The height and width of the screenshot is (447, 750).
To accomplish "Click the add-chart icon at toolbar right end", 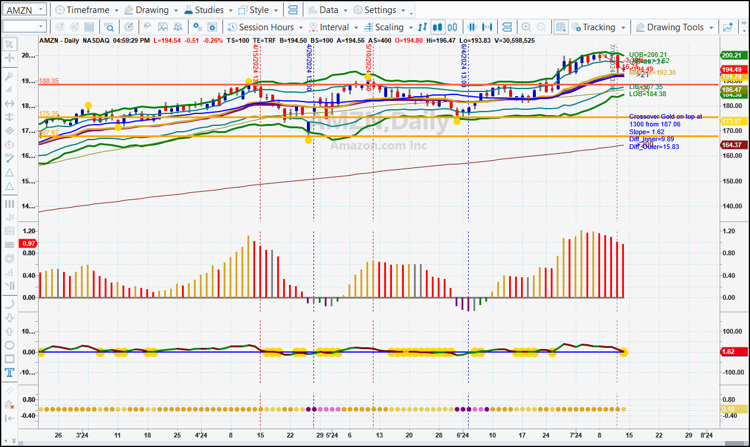I will pos(727,27).
